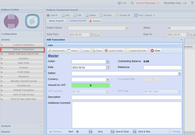This screenshot has width=195, height=135.
Task: Open the Action dropdown
Action: coord(108,61)
